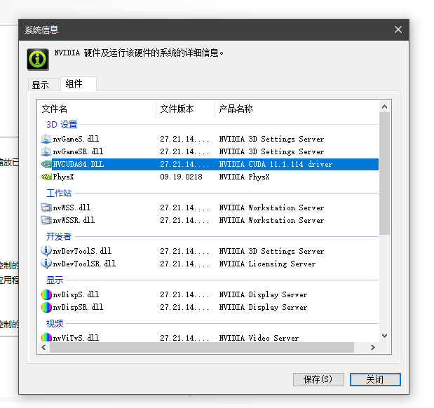Click the nvDispS.dll rainbow display icon

tap(46, 294)
